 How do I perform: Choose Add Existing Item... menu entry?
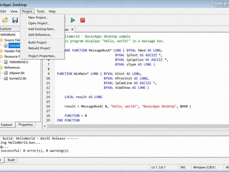[x=42, y=29]
